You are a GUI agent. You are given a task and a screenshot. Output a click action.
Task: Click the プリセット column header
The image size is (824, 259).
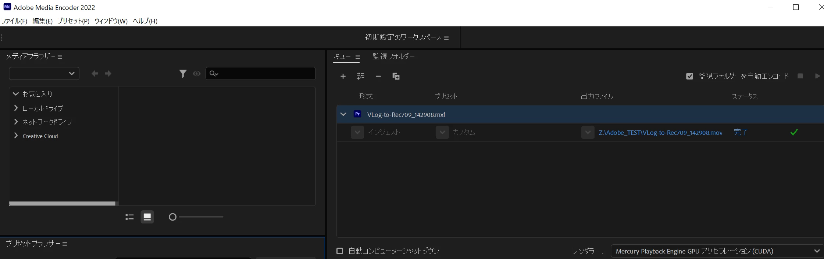(x=446, y=96)
